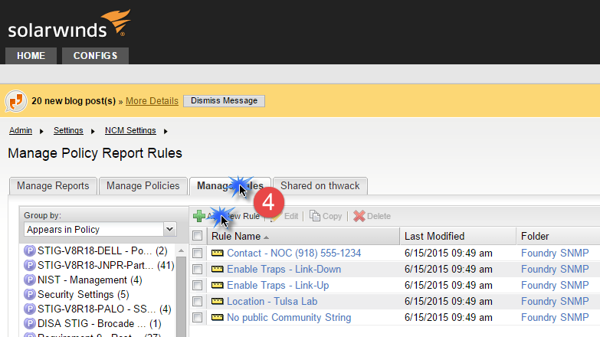Select the STIG-V8R18-DELL policy group text
This screenshot has height=337, width=600.
pos(103,251)
